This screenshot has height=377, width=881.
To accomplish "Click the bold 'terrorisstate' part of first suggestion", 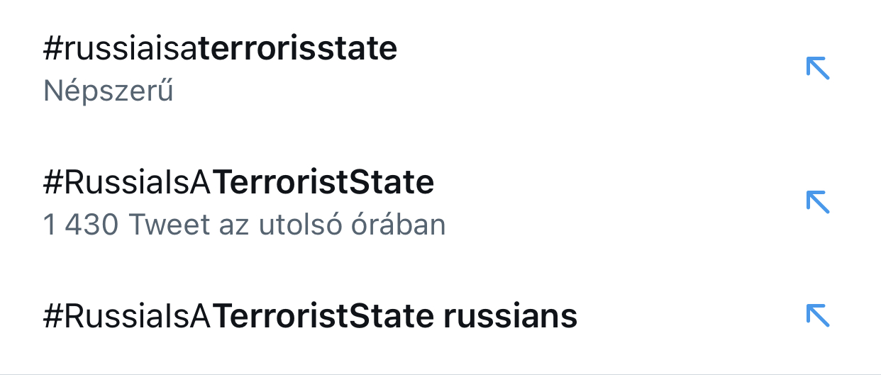I will coord(298,48).
